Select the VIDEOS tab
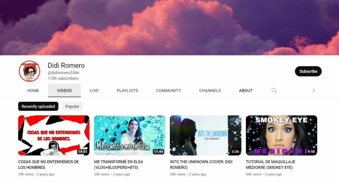The image size is (339, 182). 65,91
